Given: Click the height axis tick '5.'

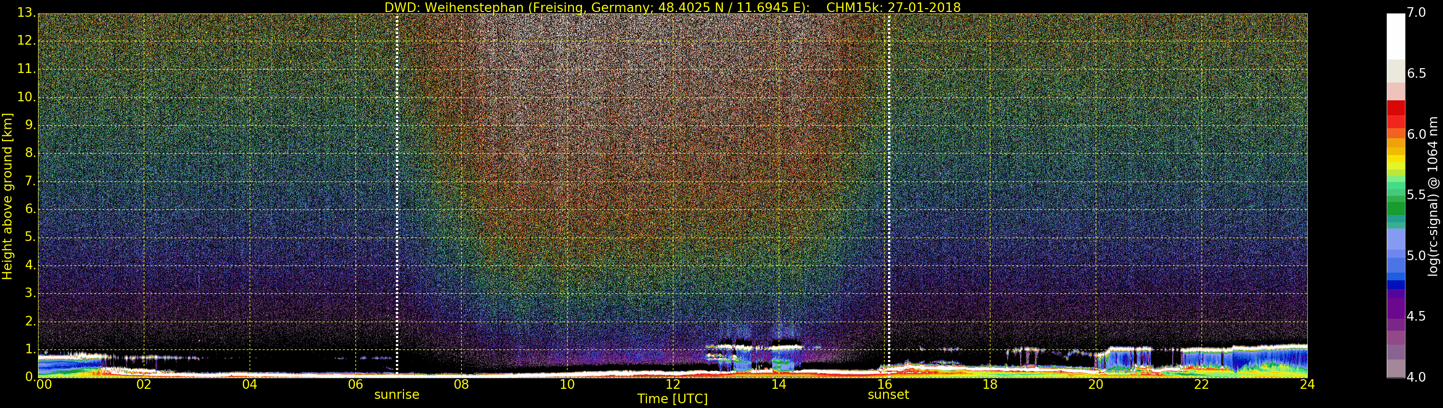Looking at the screenshot, I should coord(30,237).
